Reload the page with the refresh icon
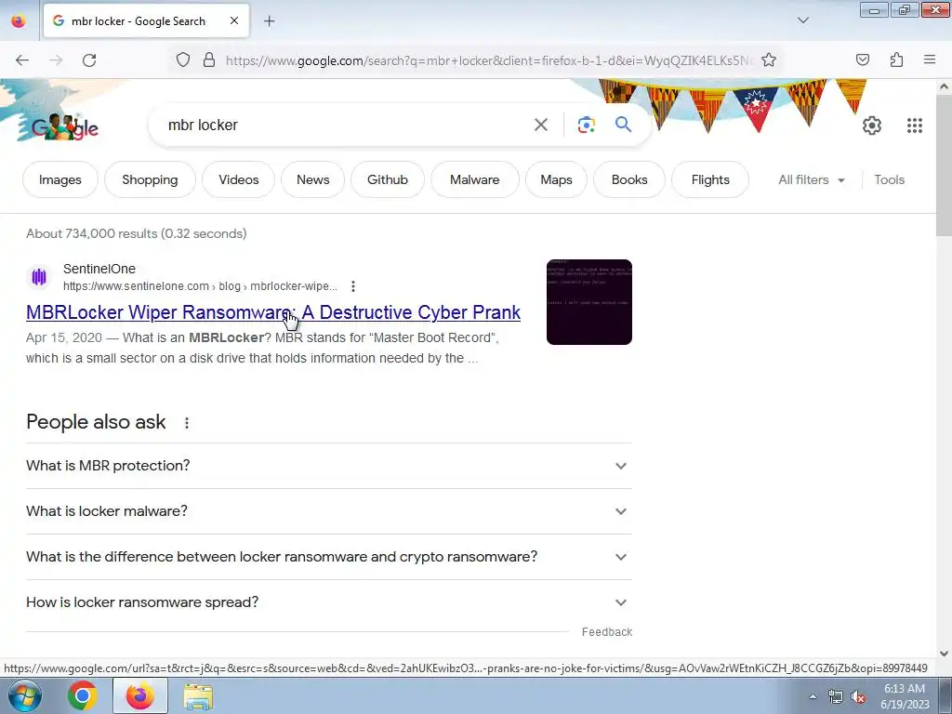 click(89, 60)
